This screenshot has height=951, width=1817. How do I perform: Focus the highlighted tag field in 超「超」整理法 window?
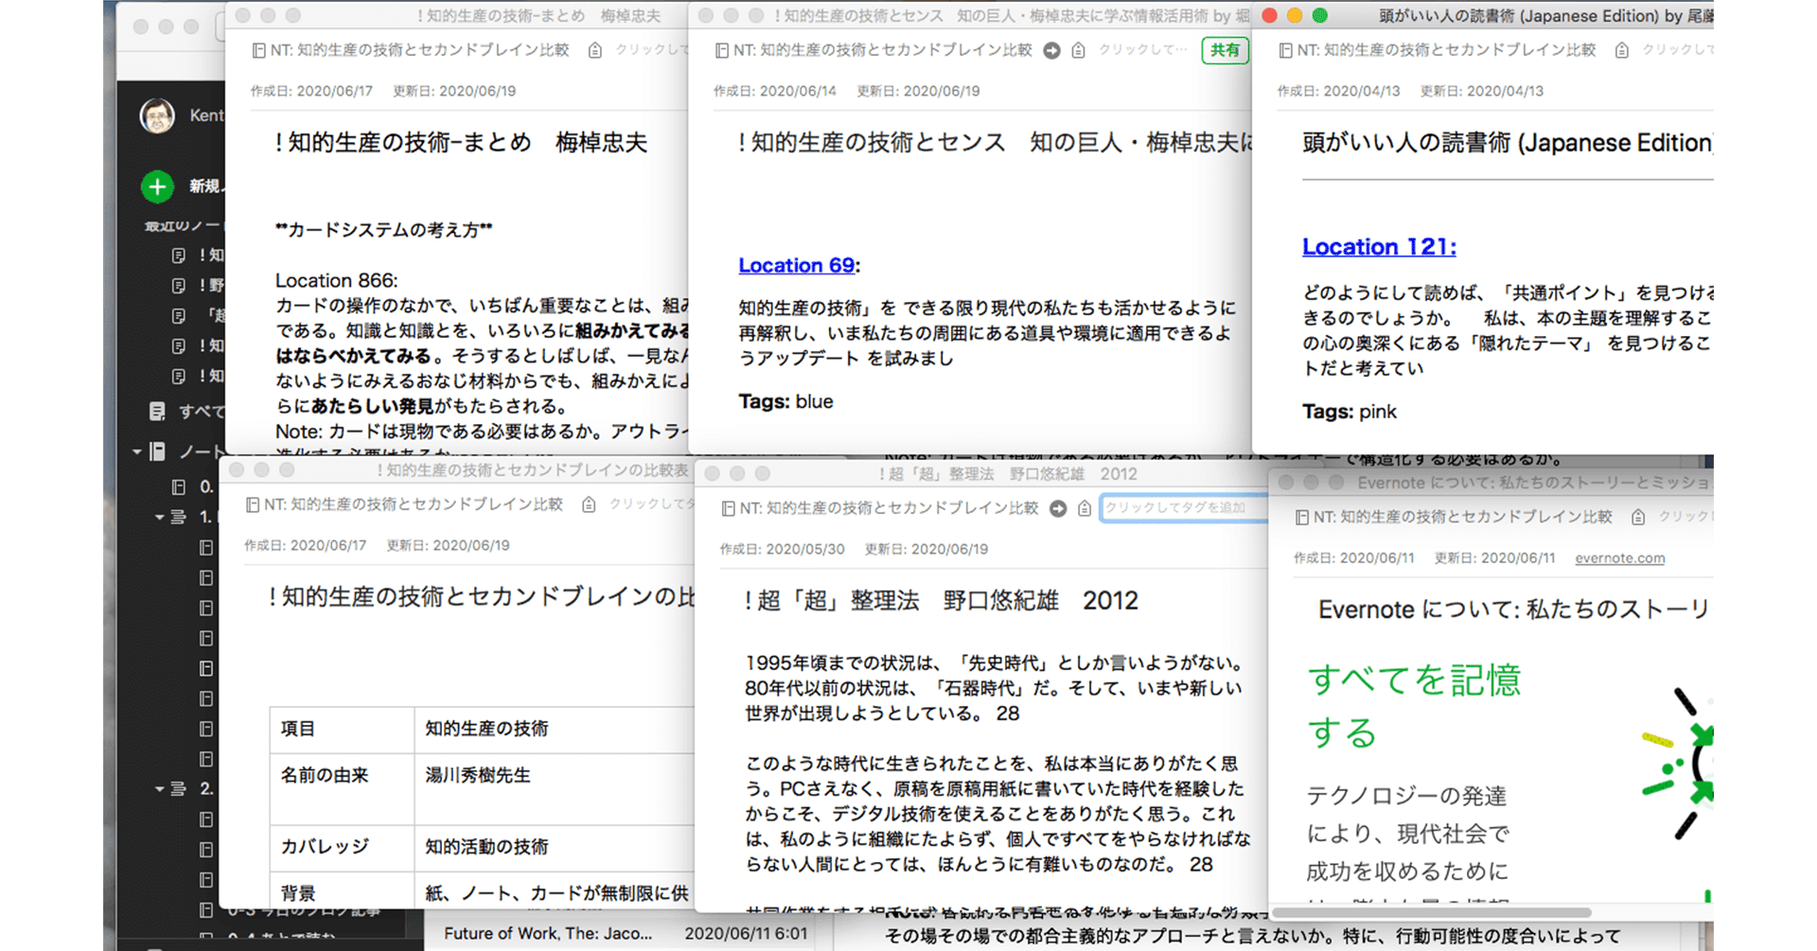pos(1184,508)
